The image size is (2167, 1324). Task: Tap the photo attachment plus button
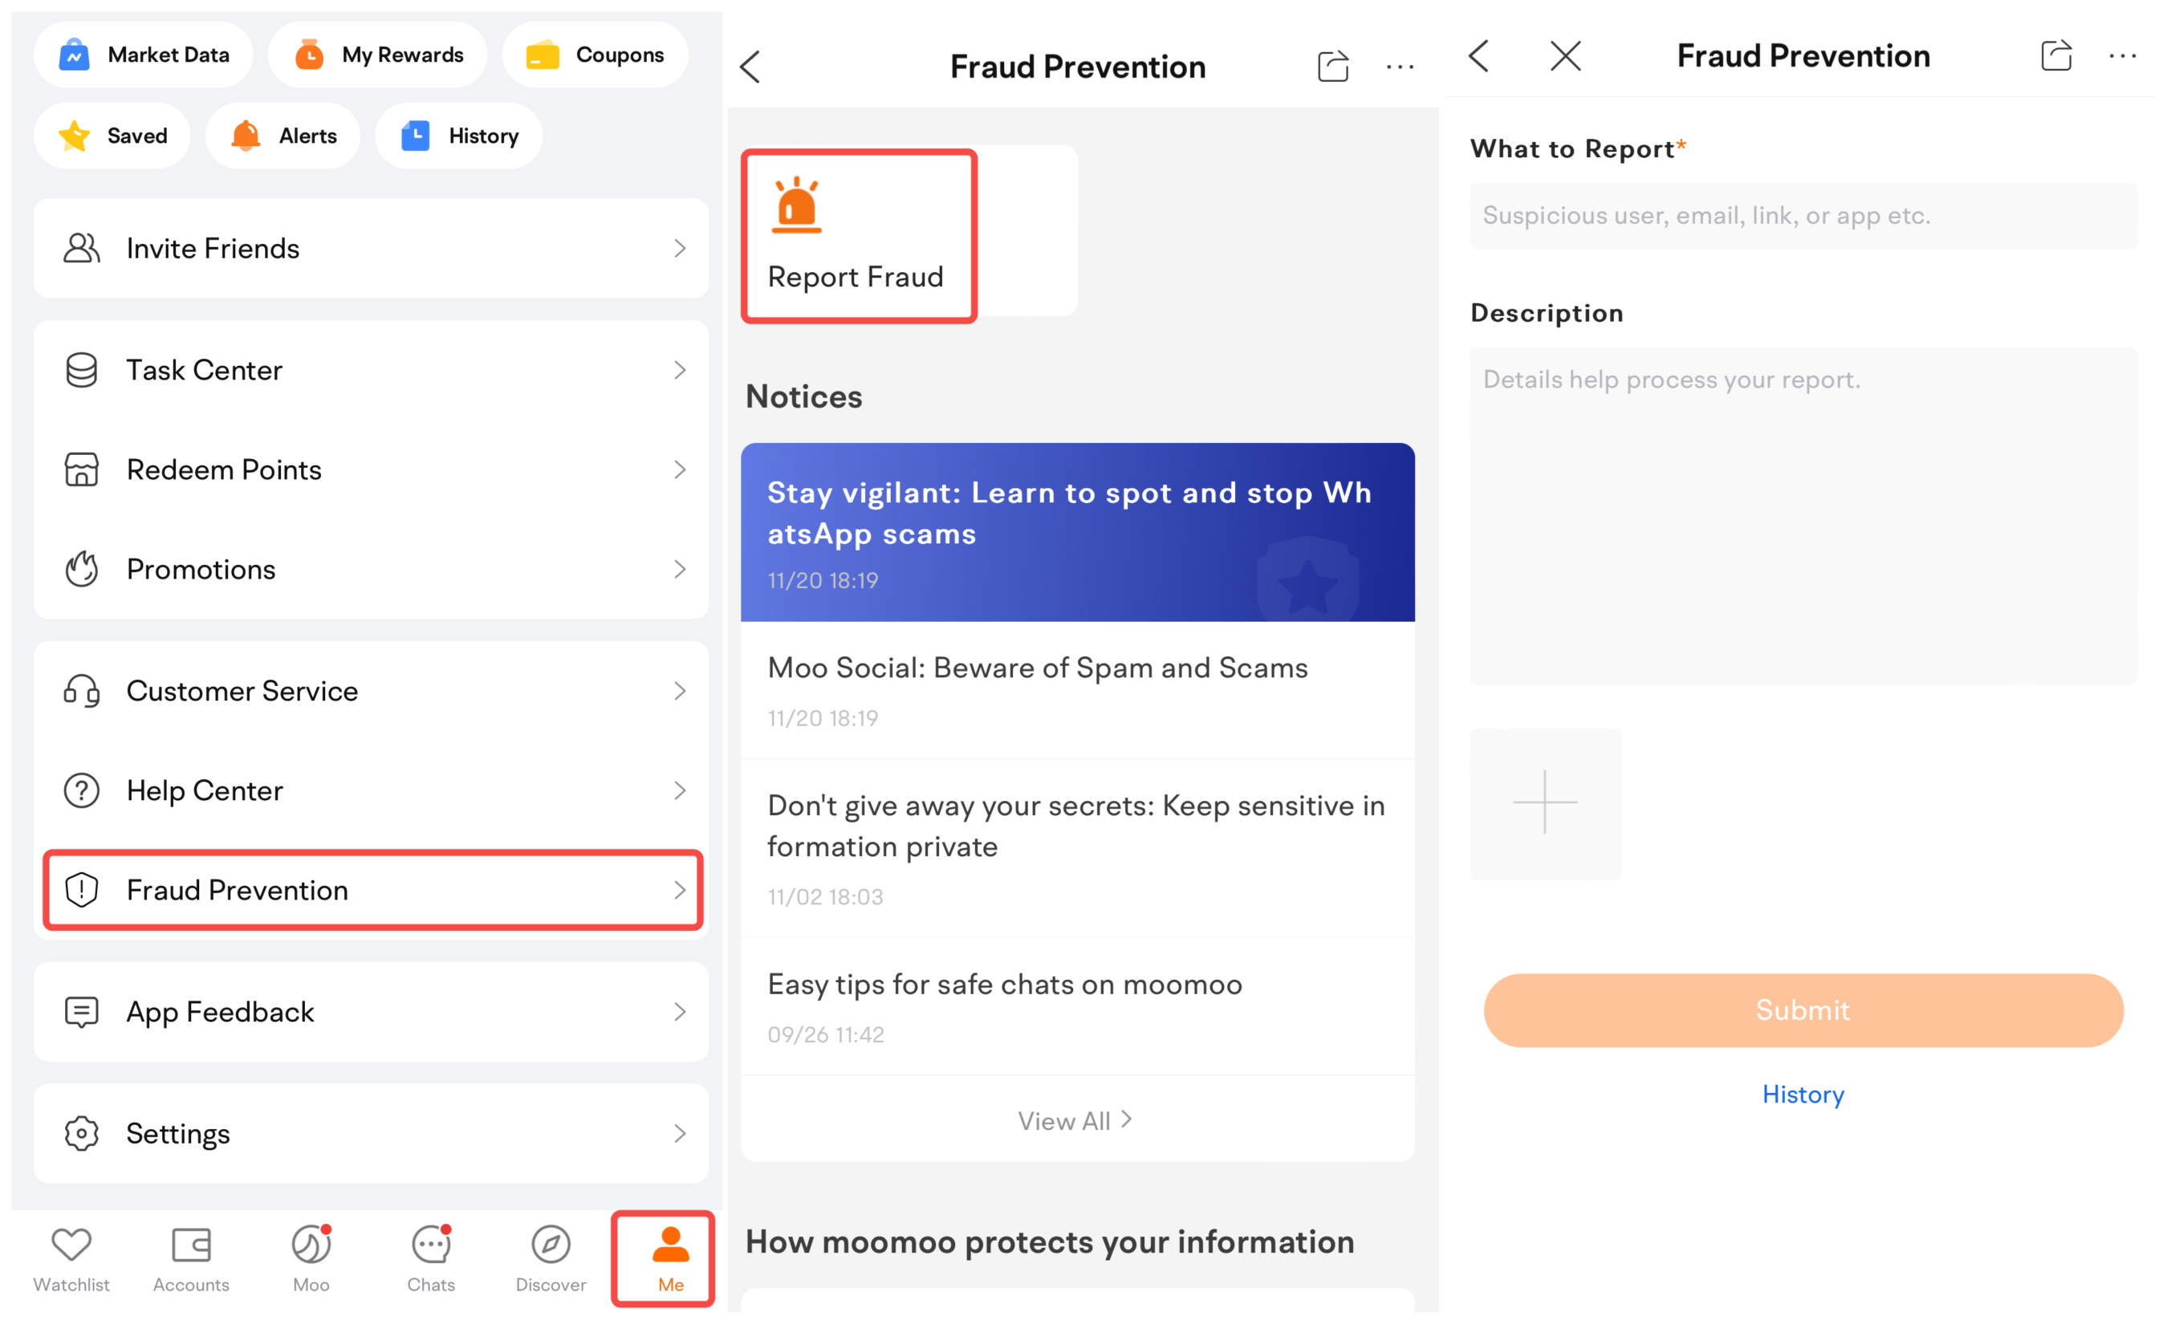(1545, 801)
